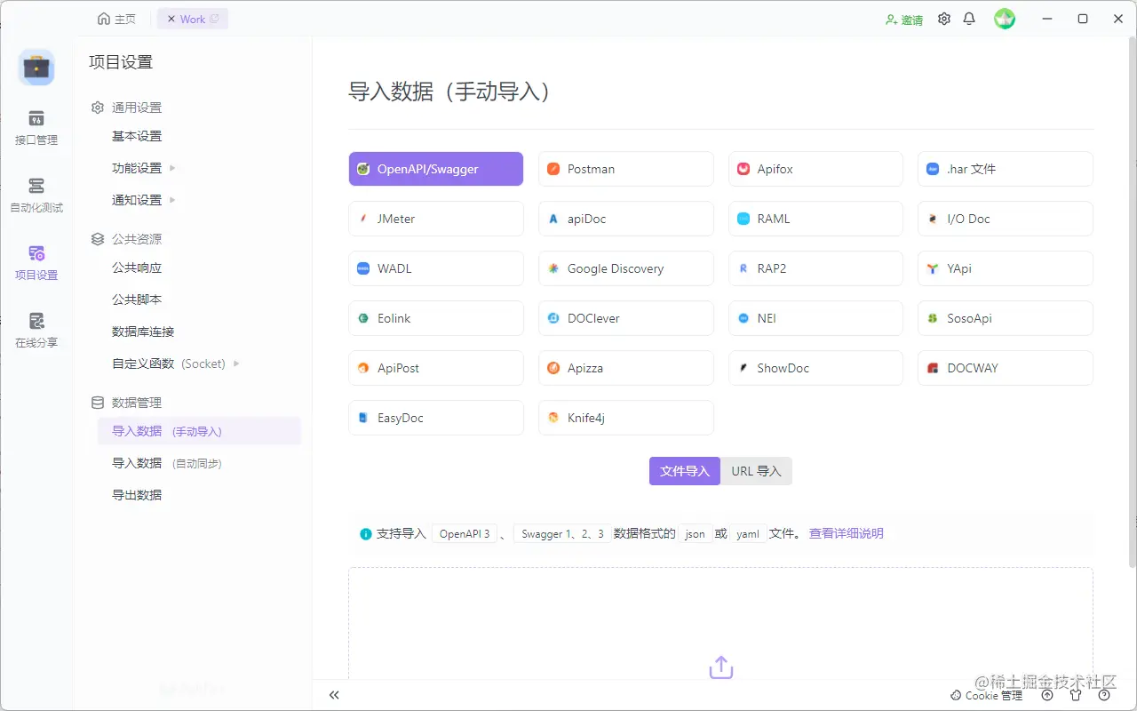Click the shirt theme icon in bottom bar
The height and width of the screenshot is (711, 1137).
coord(1076,695)
